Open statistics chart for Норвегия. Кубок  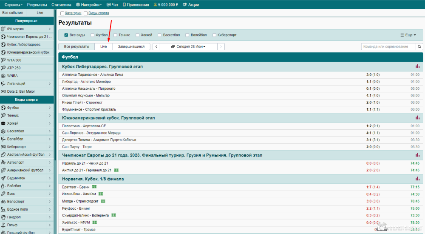pos(417,179)
